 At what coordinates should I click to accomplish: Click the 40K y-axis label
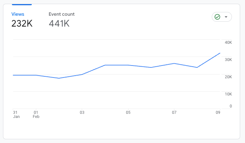pyautogui.click(x=228, y=42)
